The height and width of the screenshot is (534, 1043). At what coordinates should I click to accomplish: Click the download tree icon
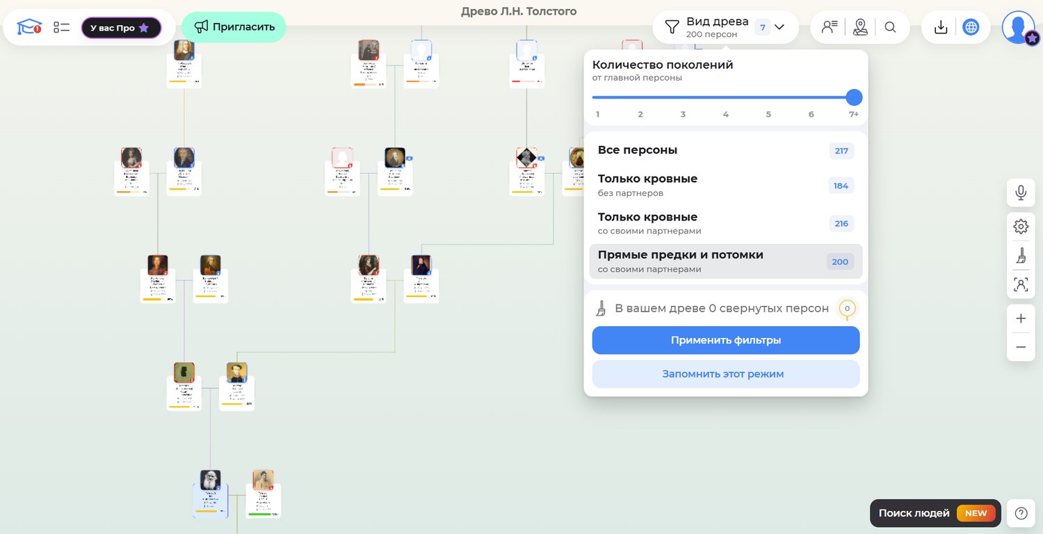(x=941, y=27)
